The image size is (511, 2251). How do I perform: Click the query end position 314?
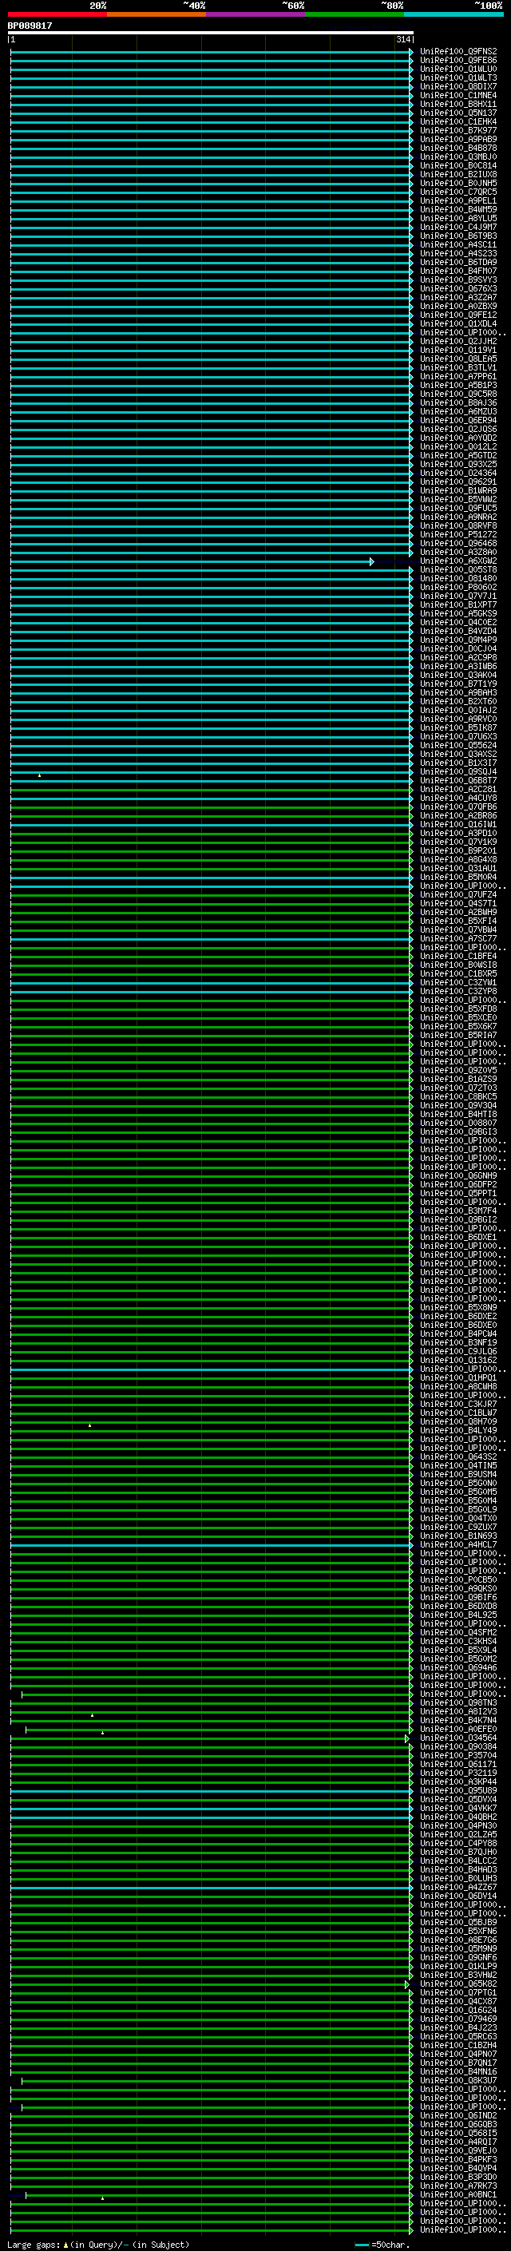402,39
